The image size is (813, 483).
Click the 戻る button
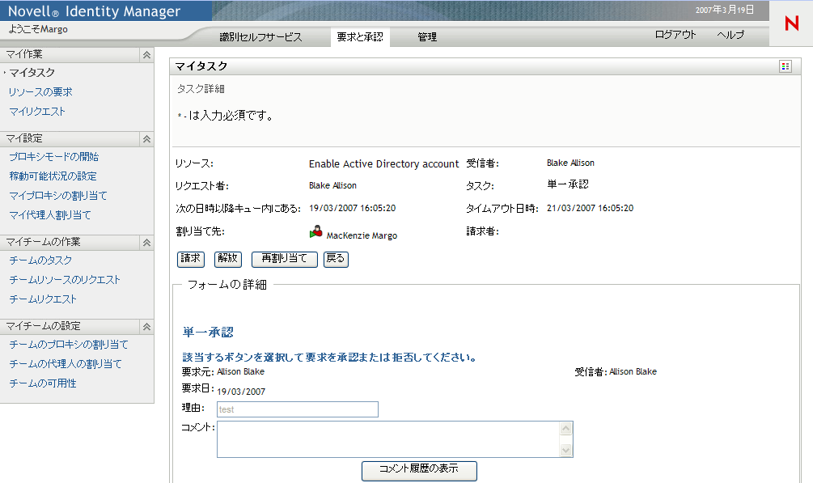(336, 259)
